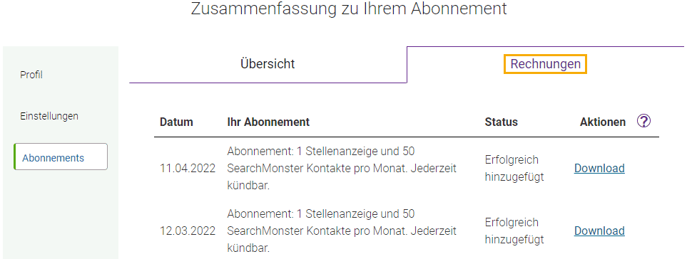The width and height of the screenshot is (687, 259).
Task: Download the 11.04.2022 invoice
Action: click(599, 168)
